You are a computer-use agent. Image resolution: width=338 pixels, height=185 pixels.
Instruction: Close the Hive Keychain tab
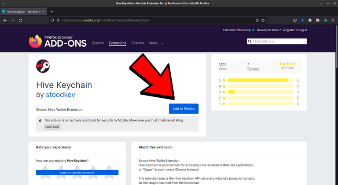coord(44,11)
